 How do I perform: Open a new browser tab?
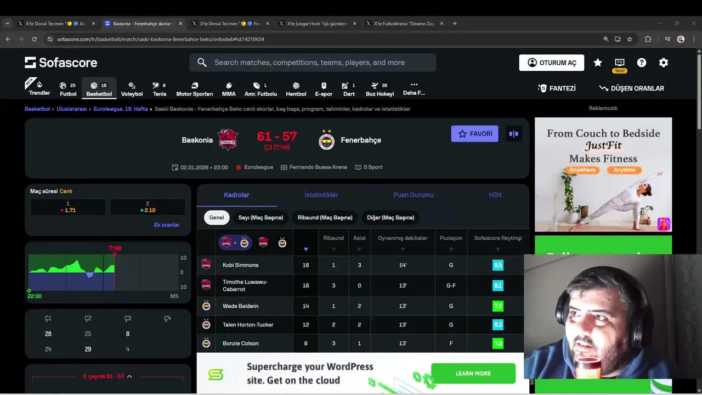point(455,24)
